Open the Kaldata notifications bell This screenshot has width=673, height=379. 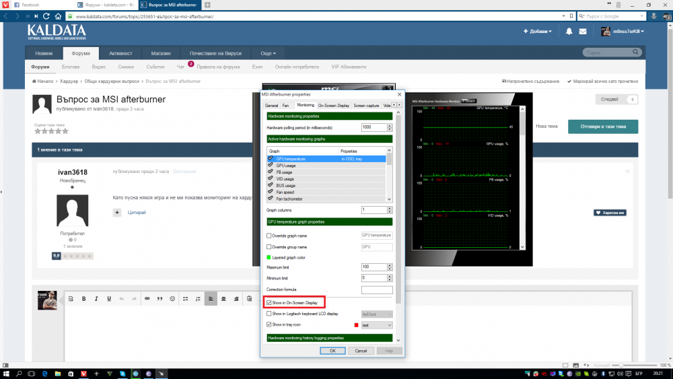click(x=569, y=32)
